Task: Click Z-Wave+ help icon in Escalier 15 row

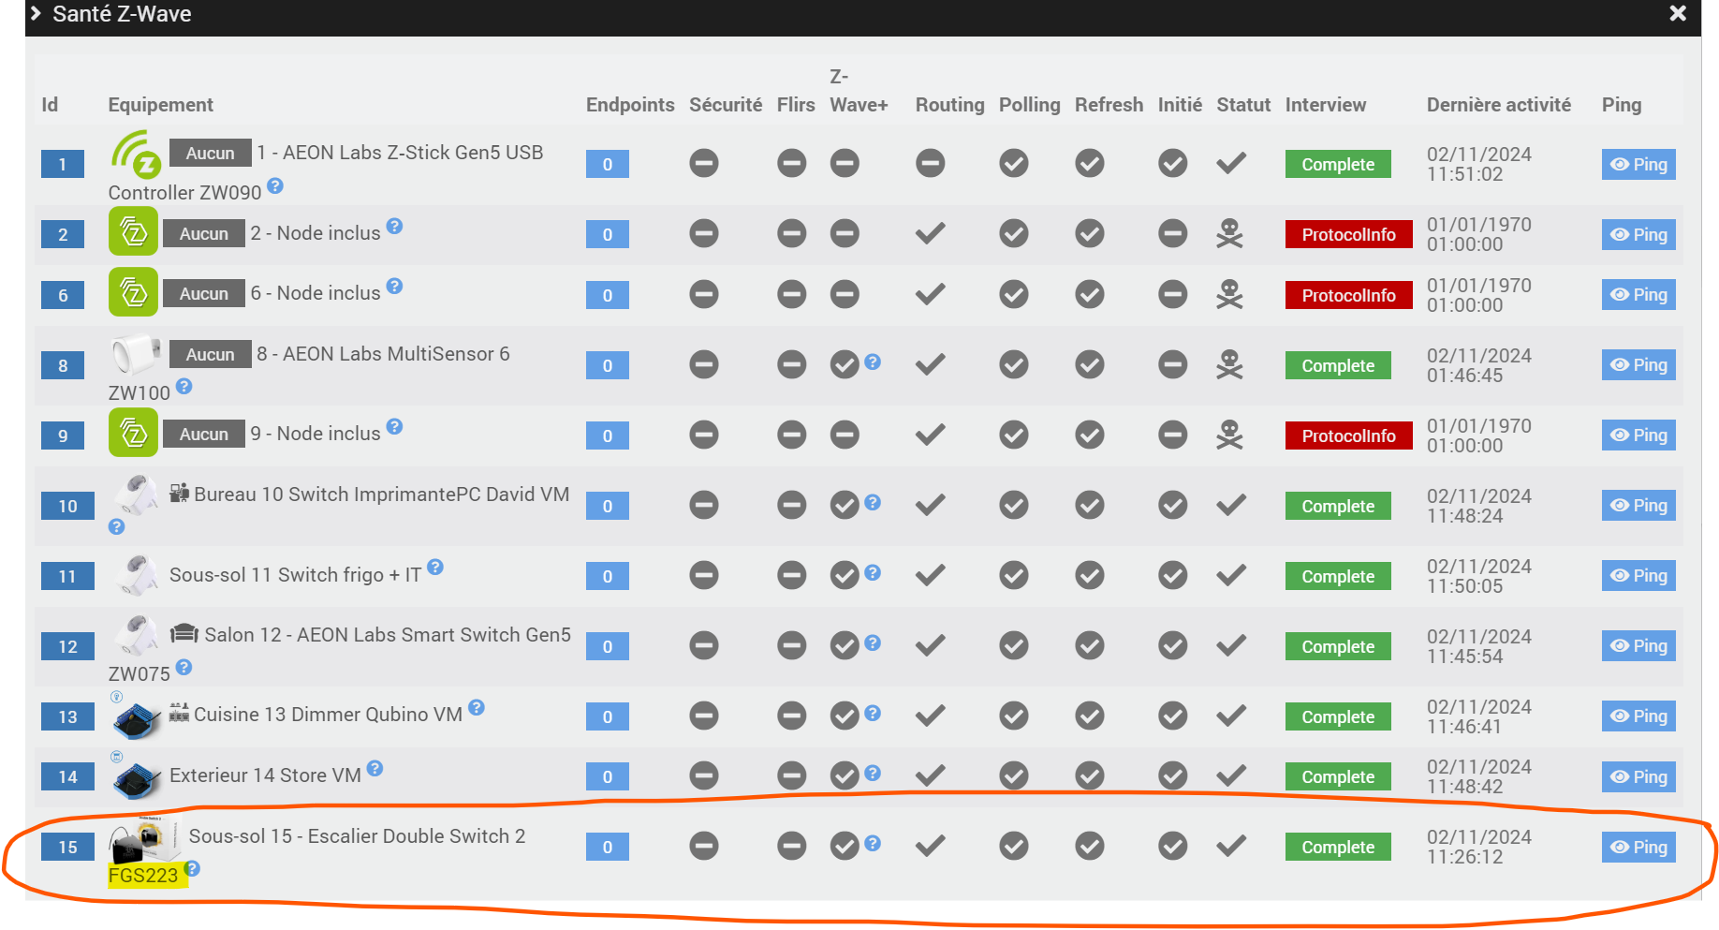Action: 873,843
